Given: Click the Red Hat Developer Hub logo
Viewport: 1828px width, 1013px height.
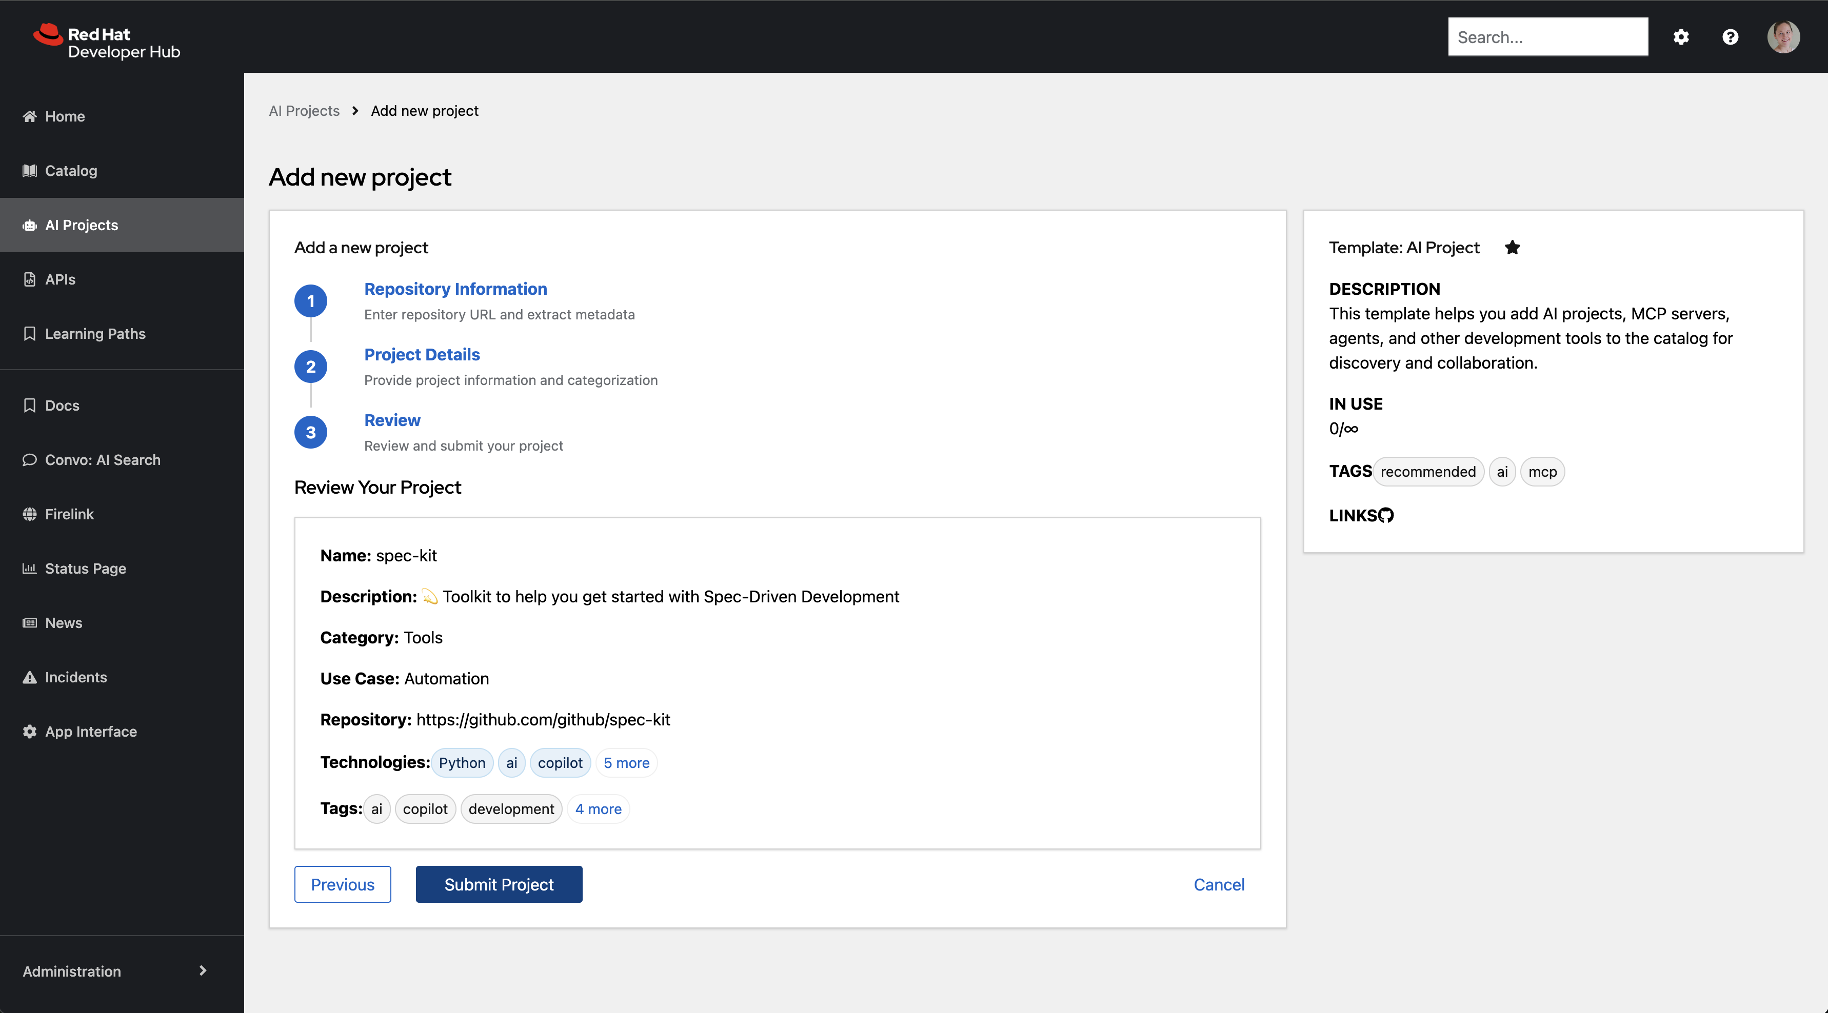Looking at the screenshot, I should coord(107,43).
